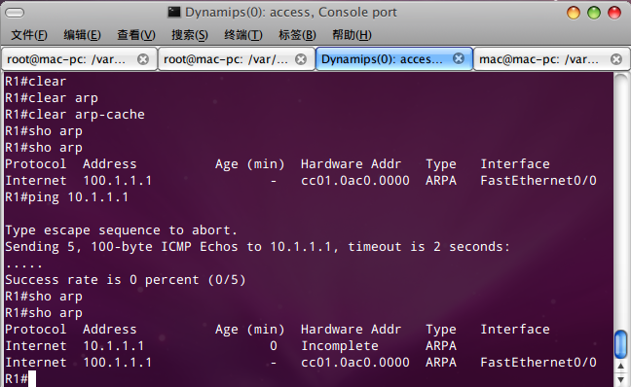The height and width of the screenshot is (387, 631).
Task: Close the Dynamips(0) tab
Action: click(459, 58)
